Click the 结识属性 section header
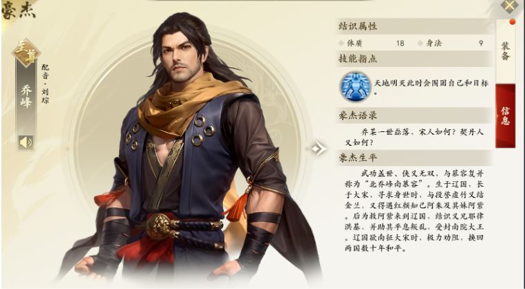The image size is (525, 289). [x=414, y=26]
